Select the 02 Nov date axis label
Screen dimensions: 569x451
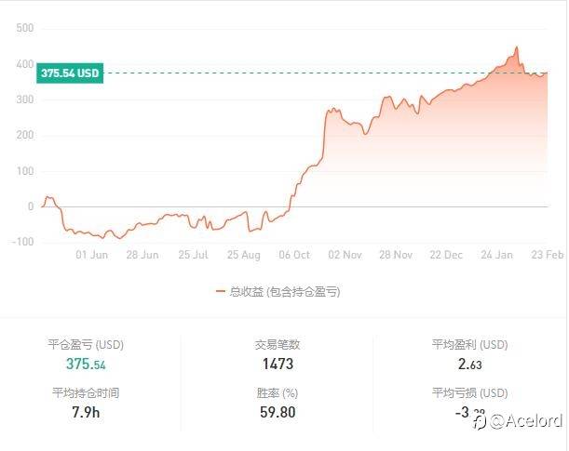345,254
